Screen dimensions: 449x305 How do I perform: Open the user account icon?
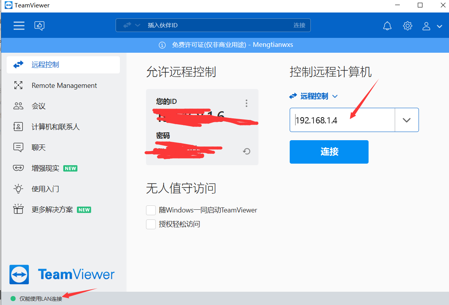tap(426, 26)
